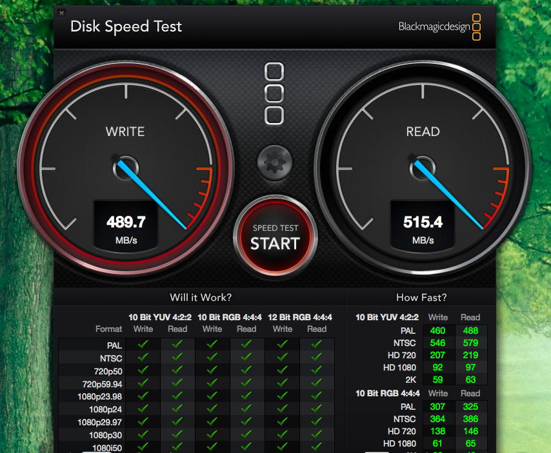551x453 pixels.
Task: Click RGB PAL read value 325
Action: 470,407
